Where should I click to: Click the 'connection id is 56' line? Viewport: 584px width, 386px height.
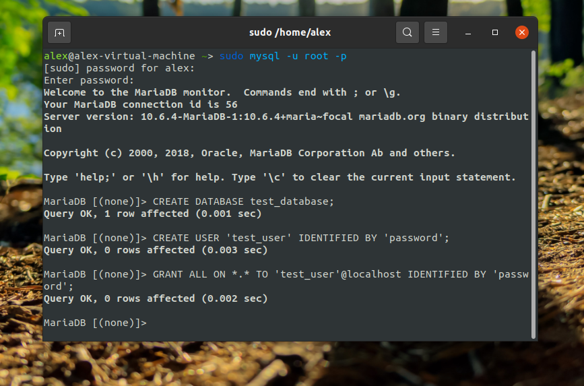point(140,104)
